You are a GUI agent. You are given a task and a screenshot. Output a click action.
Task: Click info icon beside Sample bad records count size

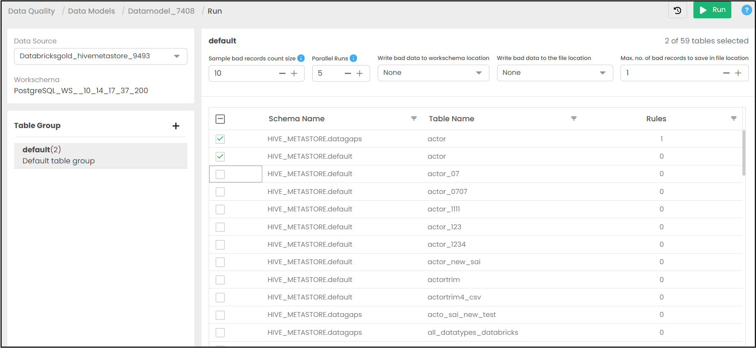click(x=301, y=58)
